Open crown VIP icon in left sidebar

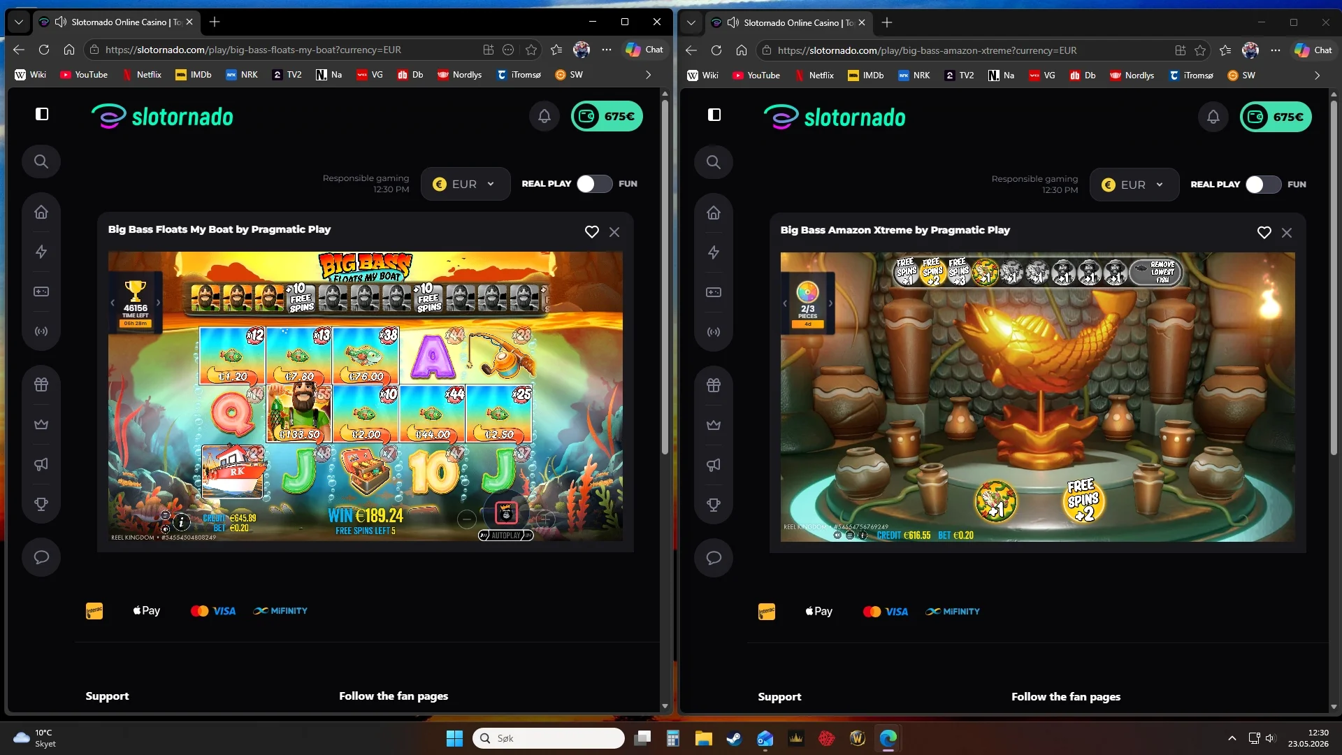point(41,424)
